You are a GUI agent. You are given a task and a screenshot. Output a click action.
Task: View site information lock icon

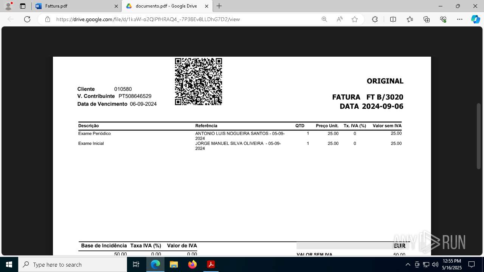coord(48,19)
